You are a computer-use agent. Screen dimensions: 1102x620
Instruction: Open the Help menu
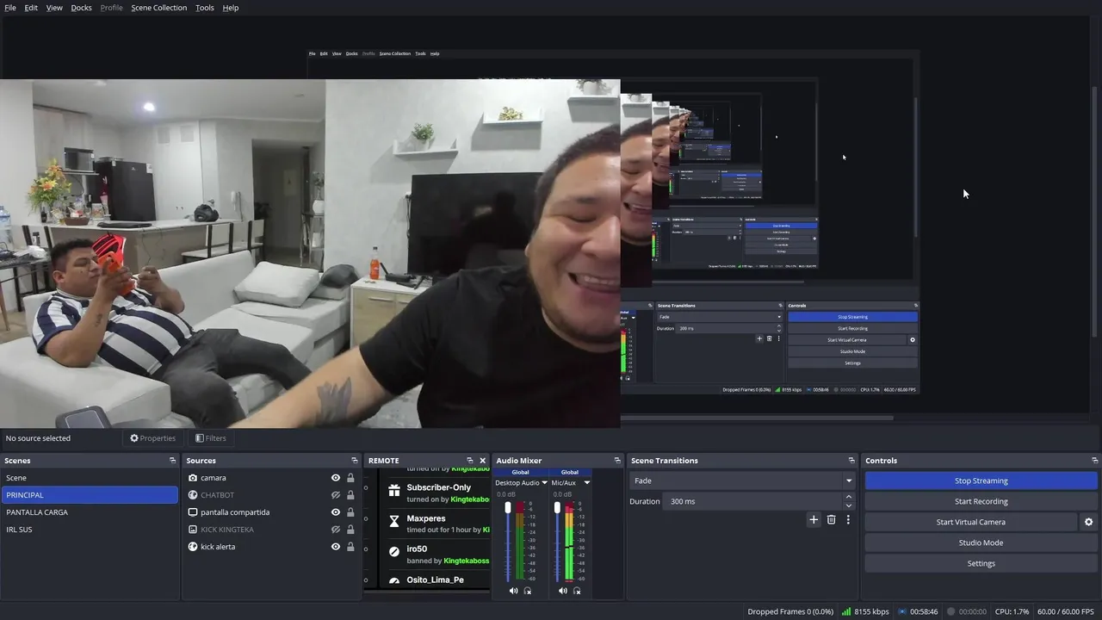click(231, 8)
